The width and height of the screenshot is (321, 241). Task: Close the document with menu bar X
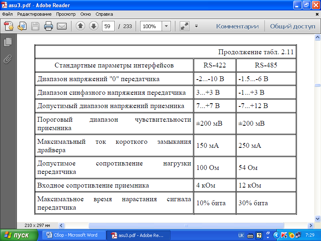click(317, 14)
